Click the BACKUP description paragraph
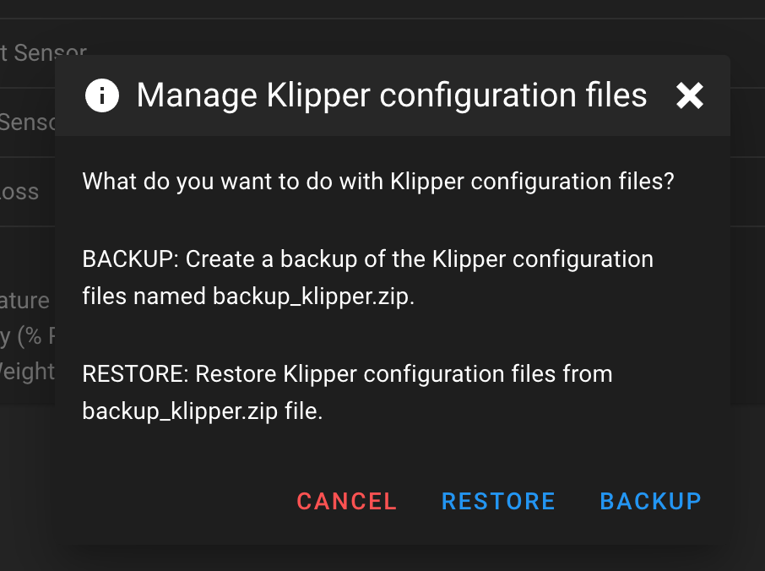Image resolution: width=765 pixels, height=571 pixels. [368, 278]
